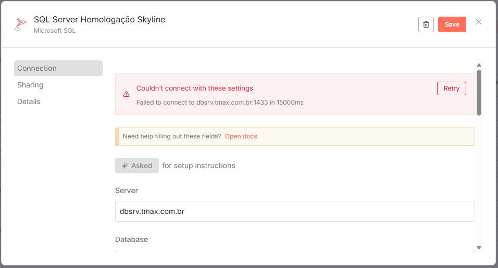Go to the Details tab
This screenshot has height=268, width=498.
[x=29, y=101]
